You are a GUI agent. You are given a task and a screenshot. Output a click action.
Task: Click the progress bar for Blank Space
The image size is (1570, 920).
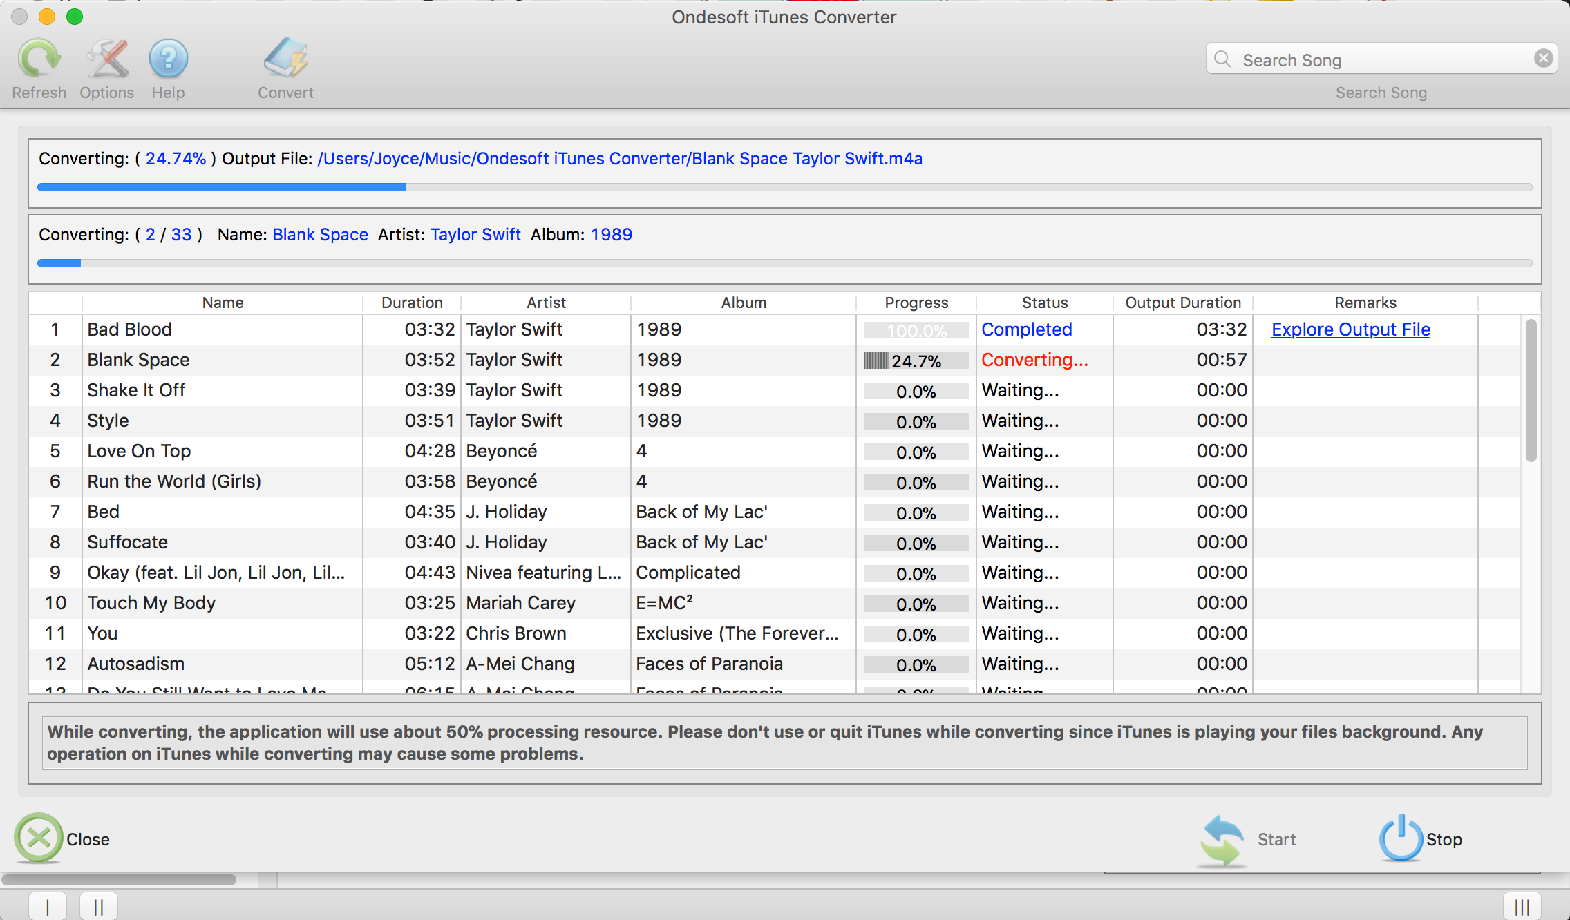[x=914, y=359]
